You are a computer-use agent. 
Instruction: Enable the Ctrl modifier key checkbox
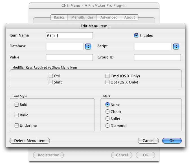(x=51, y=76)
